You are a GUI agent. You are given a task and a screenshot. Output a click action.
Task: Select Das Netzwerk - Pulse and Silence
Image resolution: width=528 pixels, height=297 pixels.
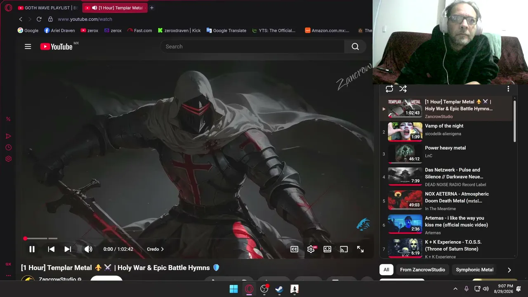tap(446, 177)
